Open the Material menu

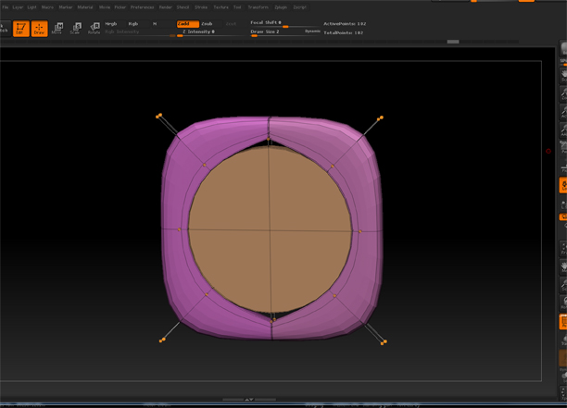(85, 7)
